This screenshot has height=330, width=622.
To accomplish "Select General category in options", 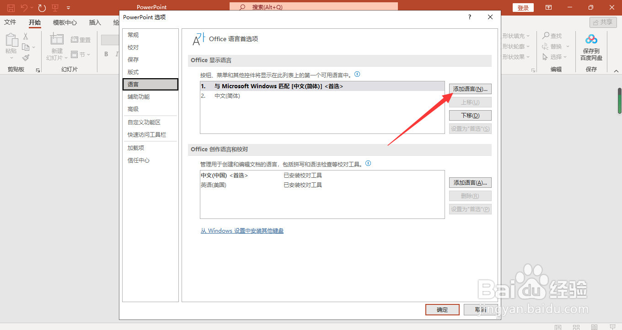I will click(x=150, y=35).
